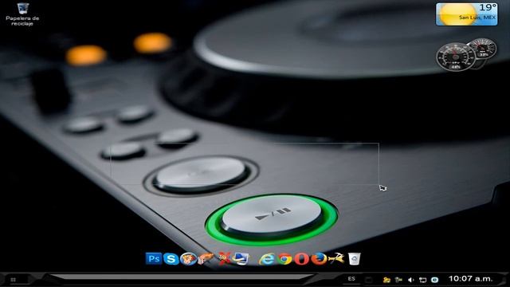Open the volume speaker tray icon
510x287 pixels.
411,280
